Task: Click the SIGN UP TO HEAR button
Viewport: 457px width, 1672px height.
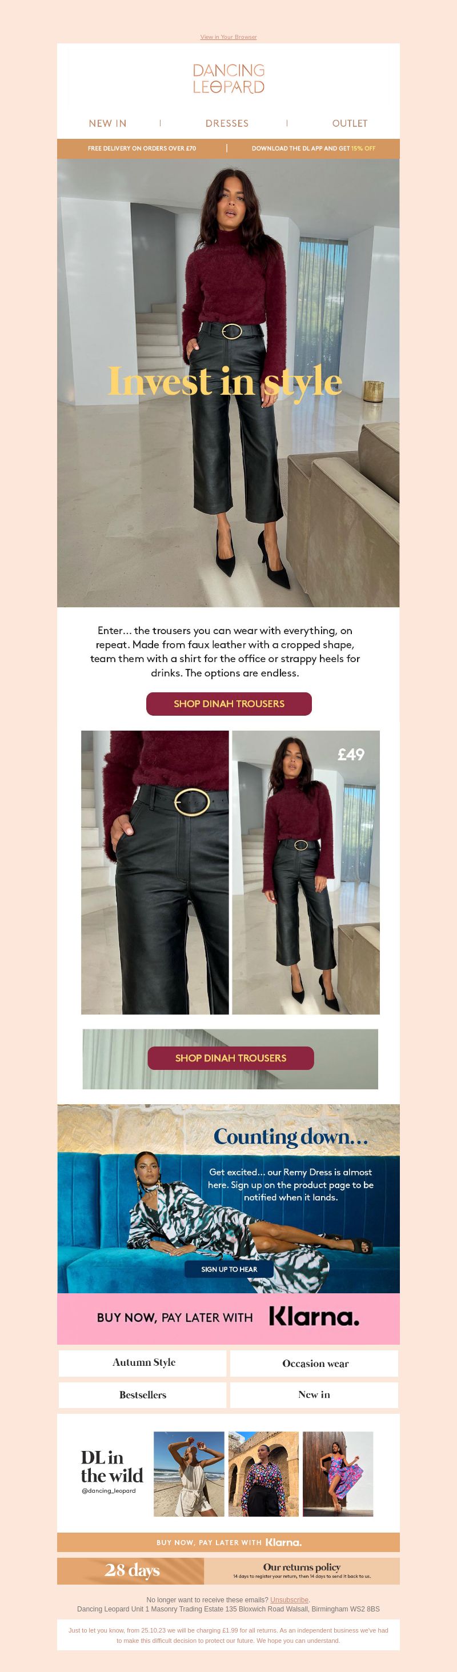Action: 229,1269
